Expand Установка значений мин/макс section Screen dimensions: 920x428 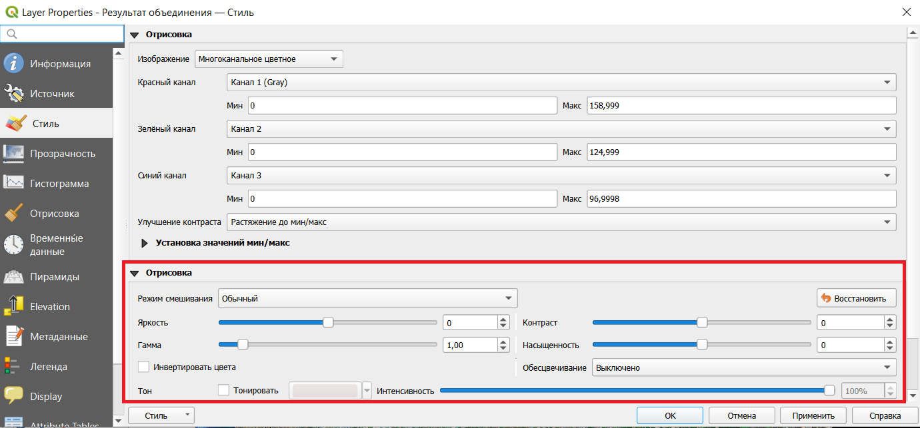coord(145,243)
